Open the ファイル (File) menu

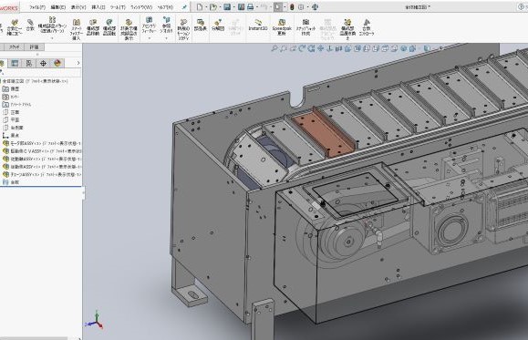(37, 7)
